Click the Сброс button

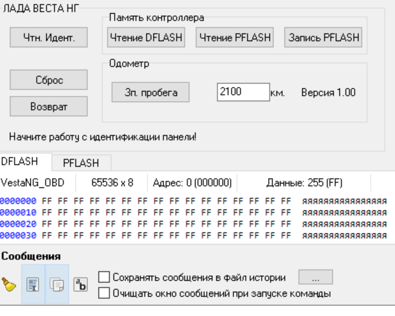click(48, 80)
